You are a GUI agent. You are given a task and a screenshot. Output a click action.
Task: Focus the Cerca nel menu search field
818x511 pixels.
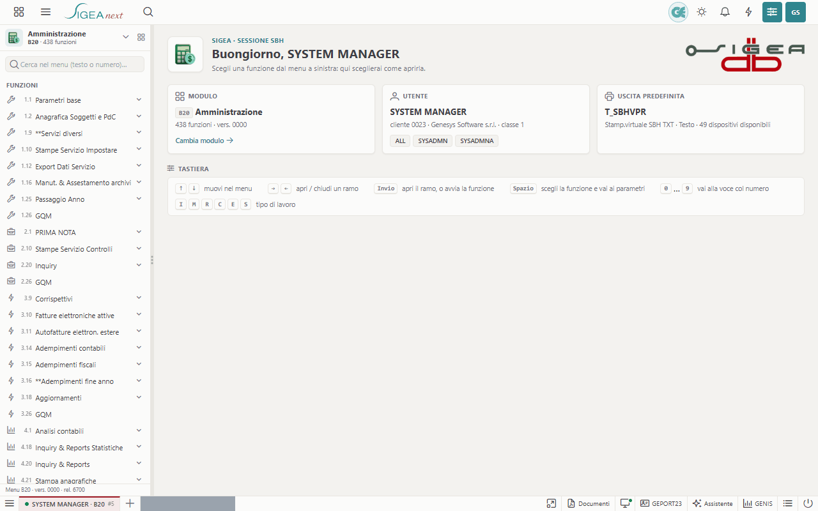[75, 65]
